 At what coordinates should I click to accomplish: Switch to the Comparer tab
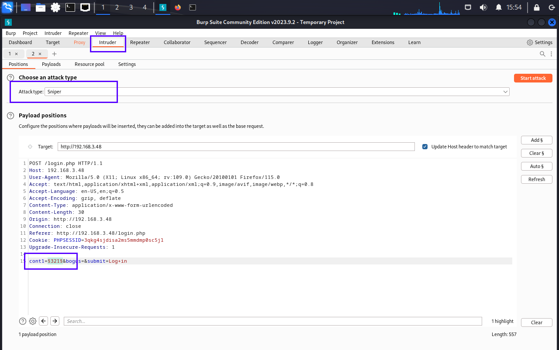point(283,42)
